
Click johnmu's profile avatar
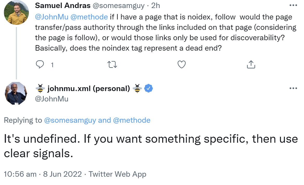tap(16, 93)
